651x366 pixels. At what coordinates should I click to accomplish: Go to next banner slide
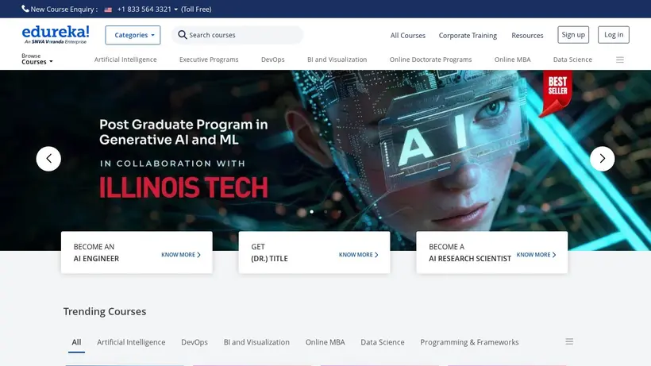pos(603,159)
